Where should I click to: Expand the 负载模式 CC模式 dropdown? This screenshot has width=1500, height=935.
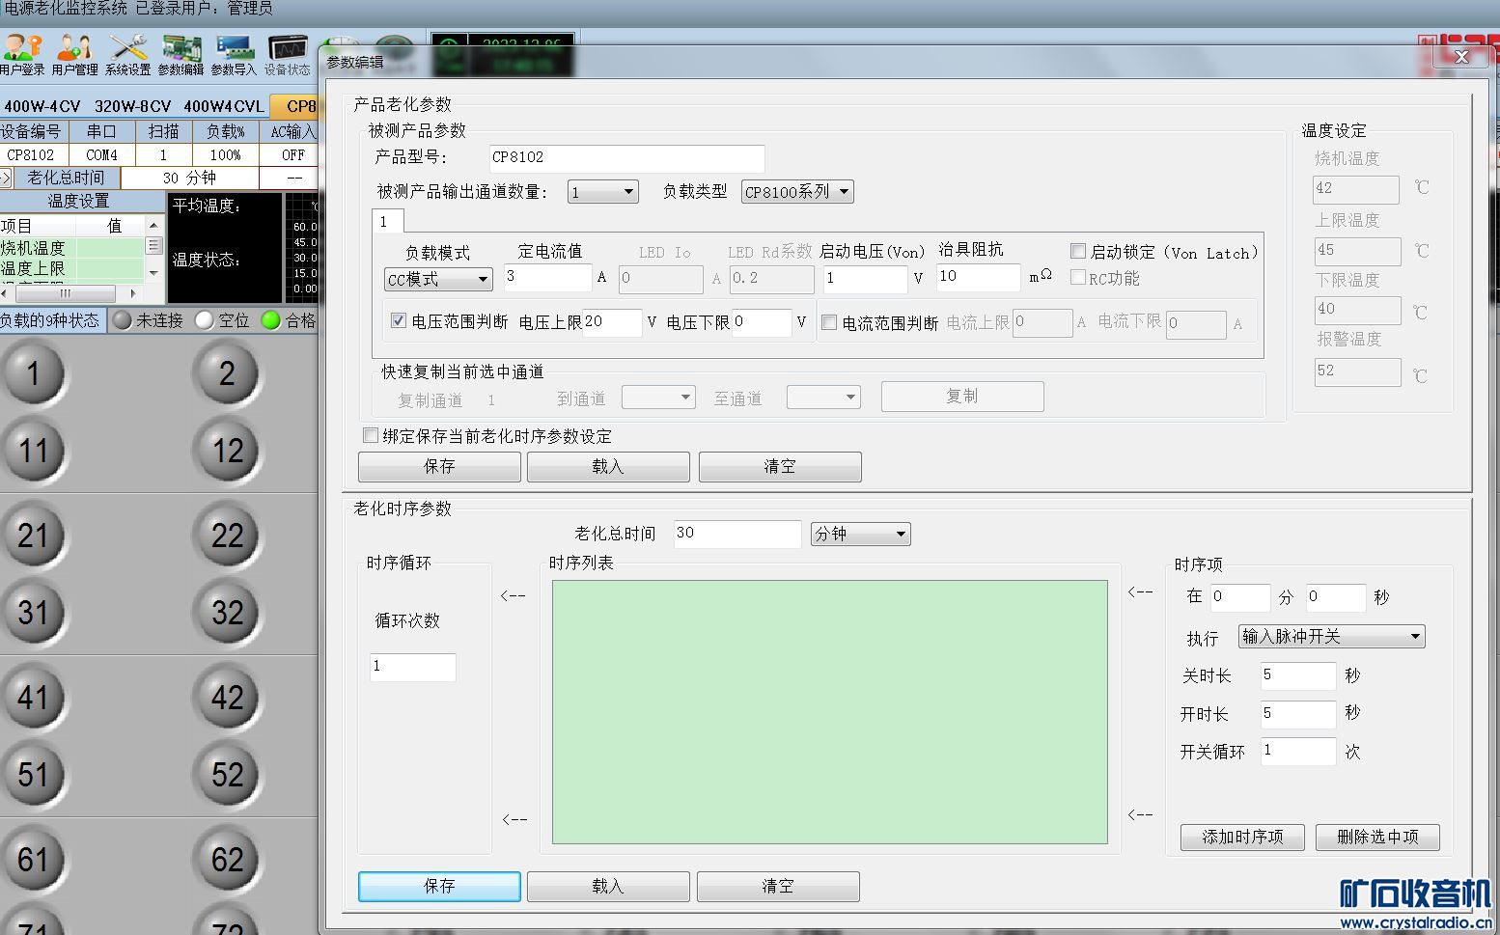tap(438, 279)
